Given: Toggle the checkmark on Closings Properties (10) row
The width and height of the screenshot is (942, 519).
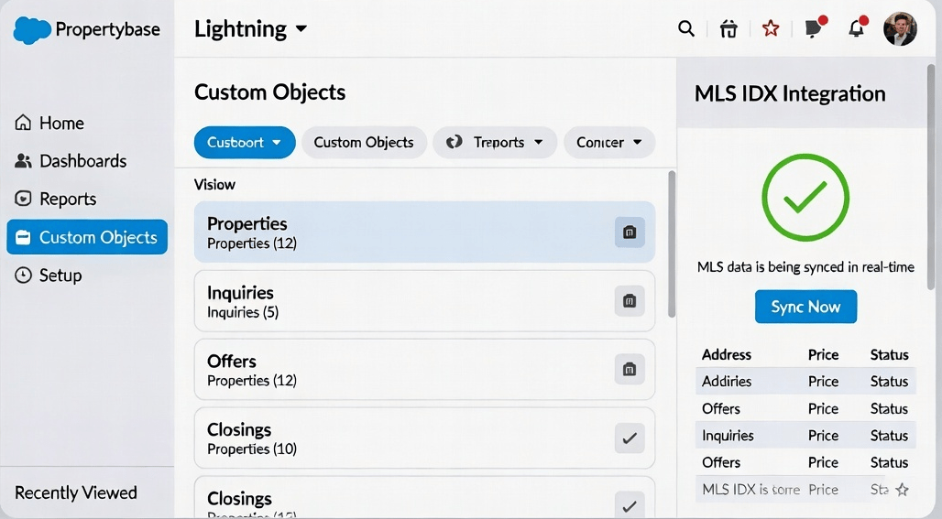Looking at the screenshot, I should pos(630,438).
